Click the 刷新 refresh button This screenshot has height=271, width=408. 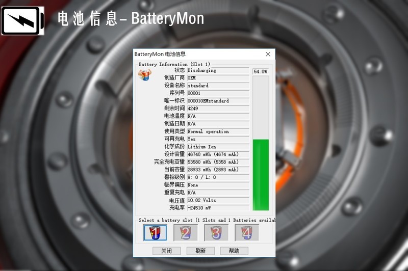(200, 251)
